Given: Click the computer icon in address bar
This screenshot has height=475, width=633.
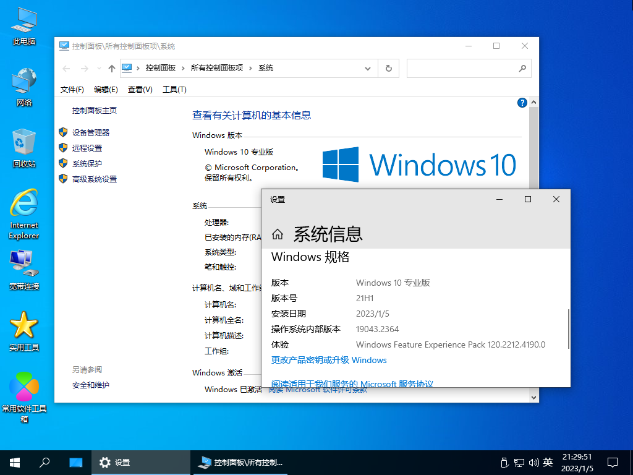Looking at the screenshot, I should [x=127, y=68].
